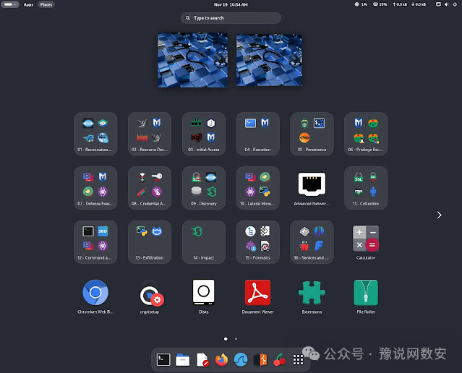Open the 06 - Privilege Escalation folder
The width and height of the screenshot is (462, 373).
[366, 134]
